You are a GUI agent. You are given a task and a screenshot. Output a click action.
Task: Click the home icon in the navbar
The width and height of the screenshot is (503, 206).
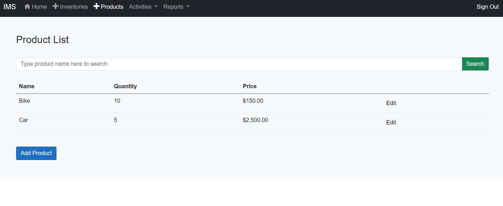27,6
